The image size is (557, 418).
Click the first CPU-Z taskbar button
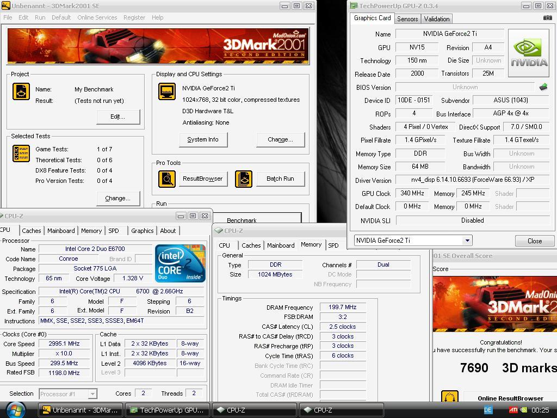tap(255, 410)
